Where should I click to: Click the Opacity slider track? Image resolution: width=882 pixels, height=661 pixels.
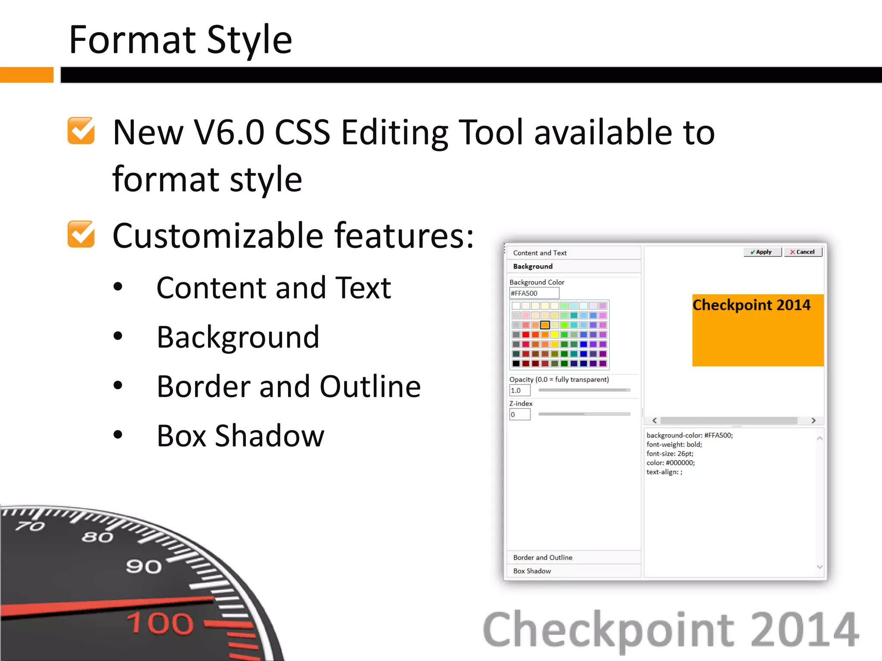tap(584, 390)
